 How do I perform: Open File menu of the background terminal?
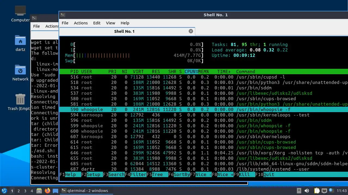click(36, 26)
